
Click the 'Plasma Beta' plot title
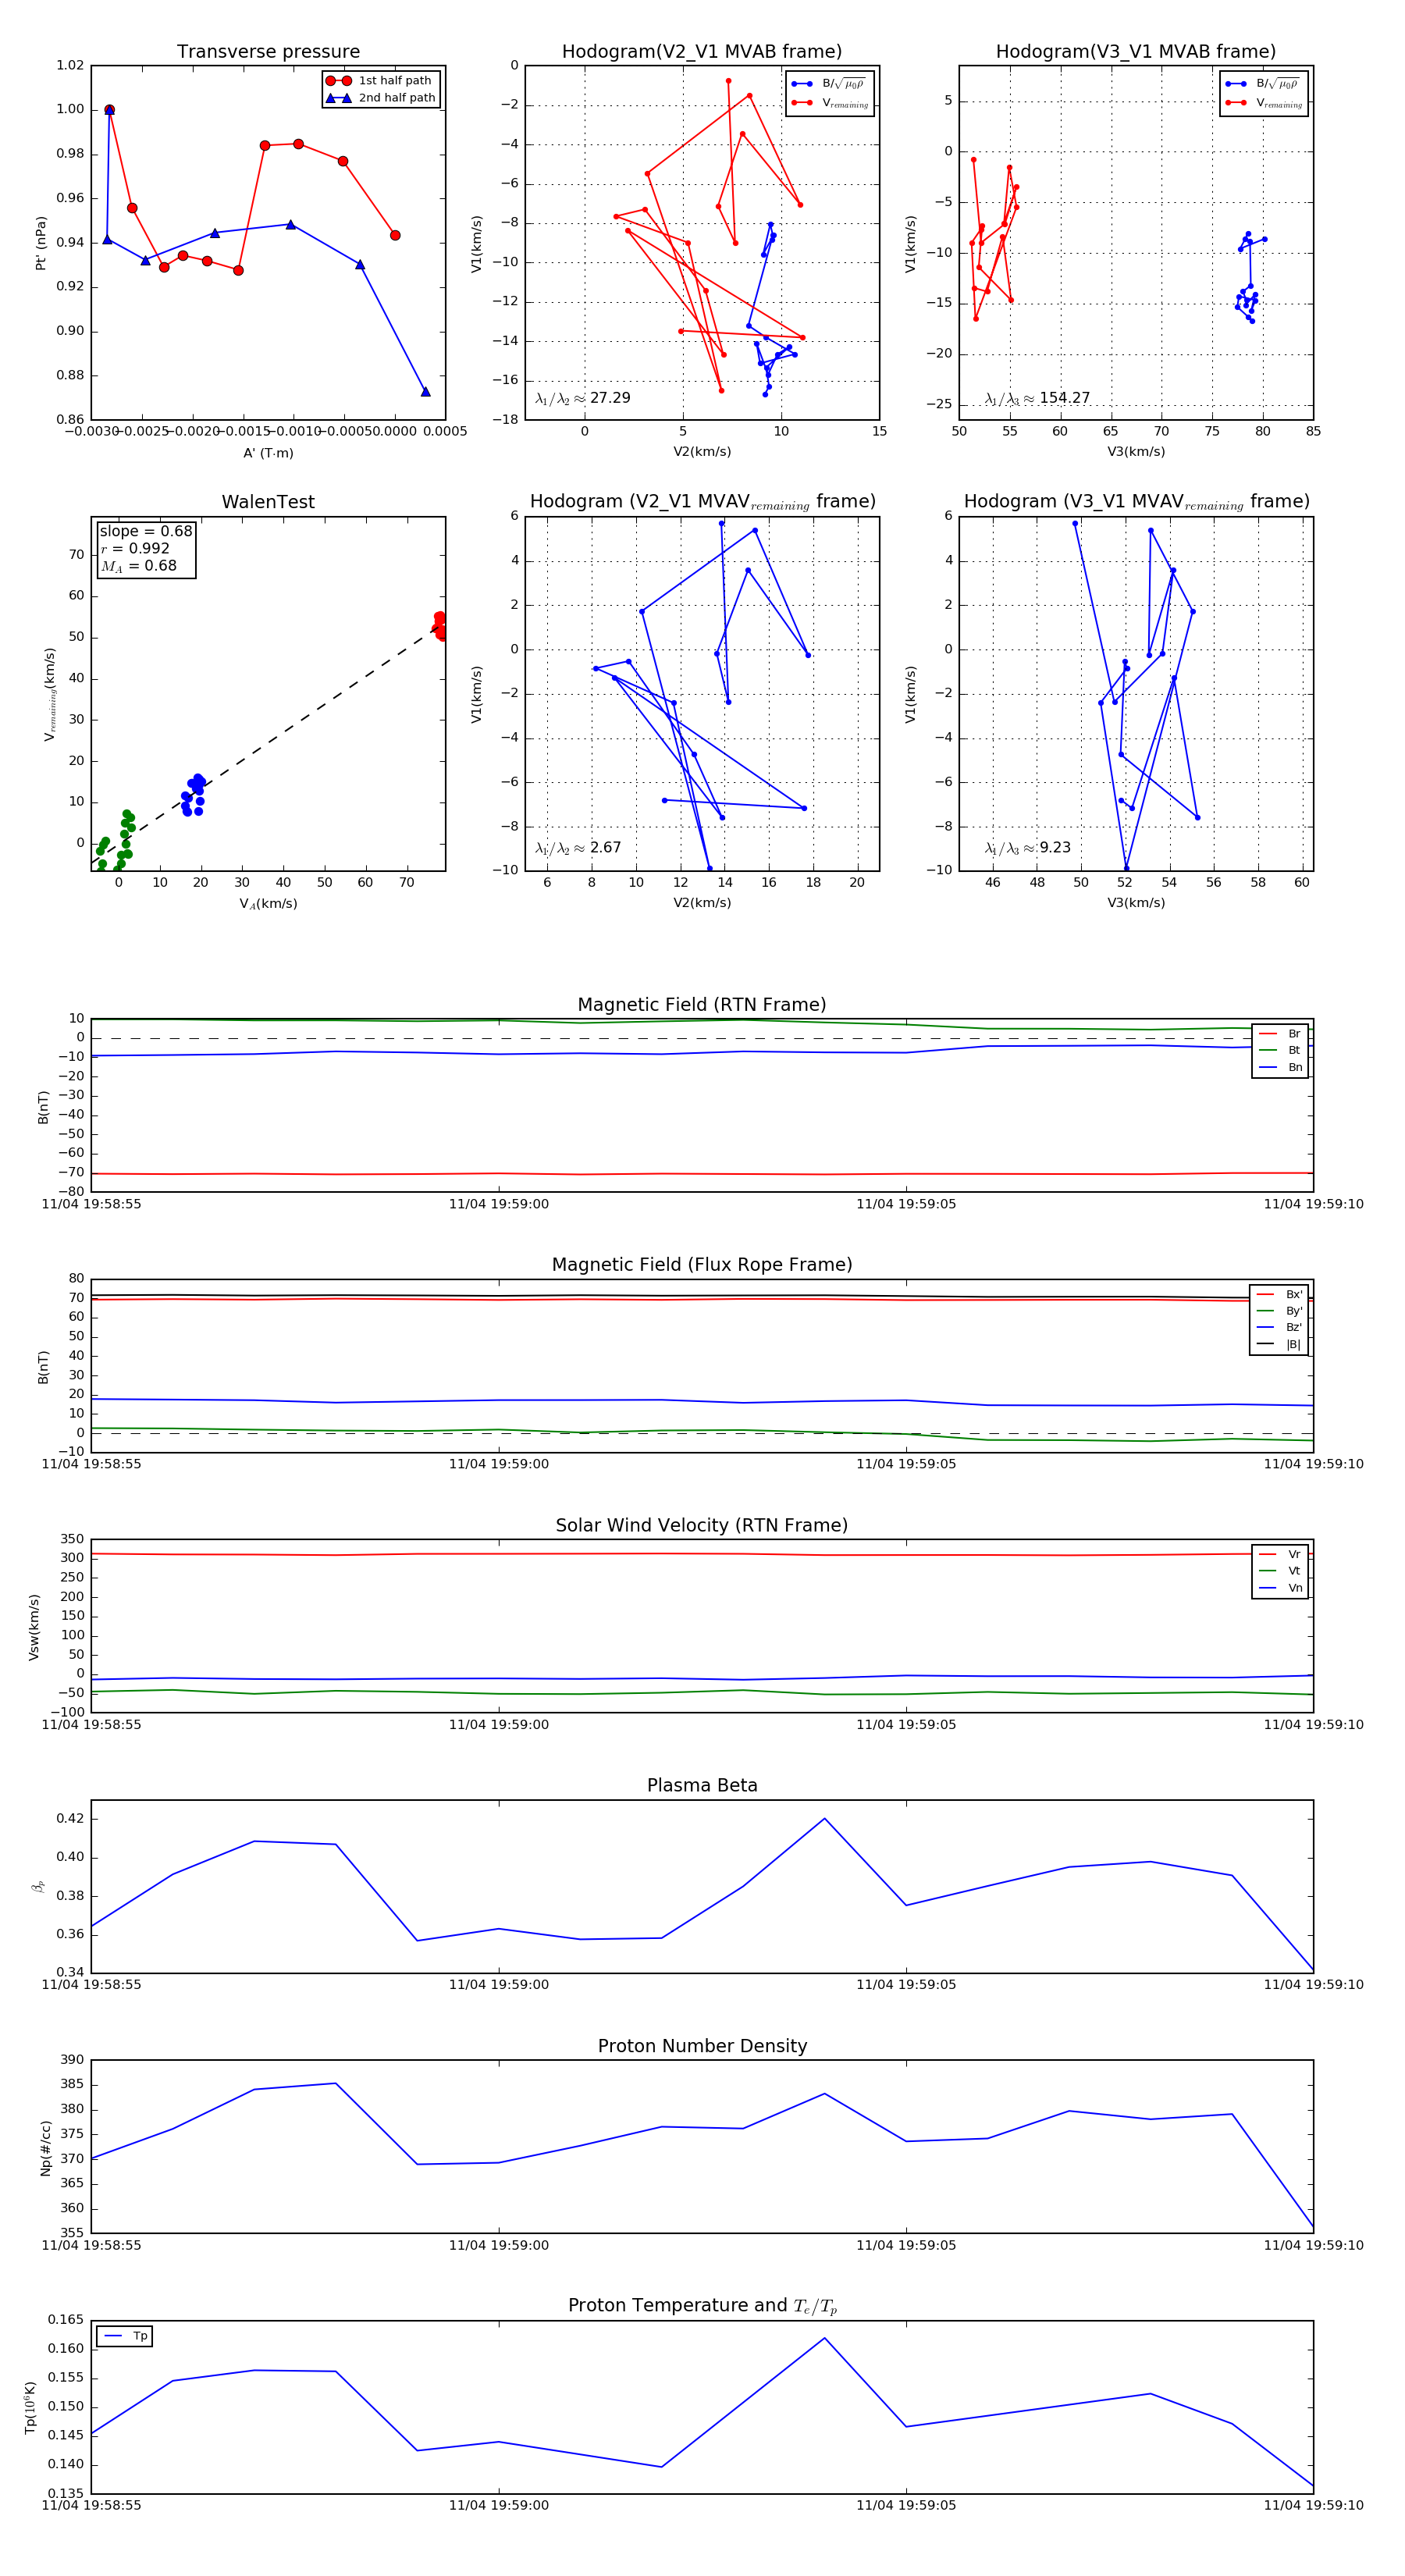(702, 1786)
